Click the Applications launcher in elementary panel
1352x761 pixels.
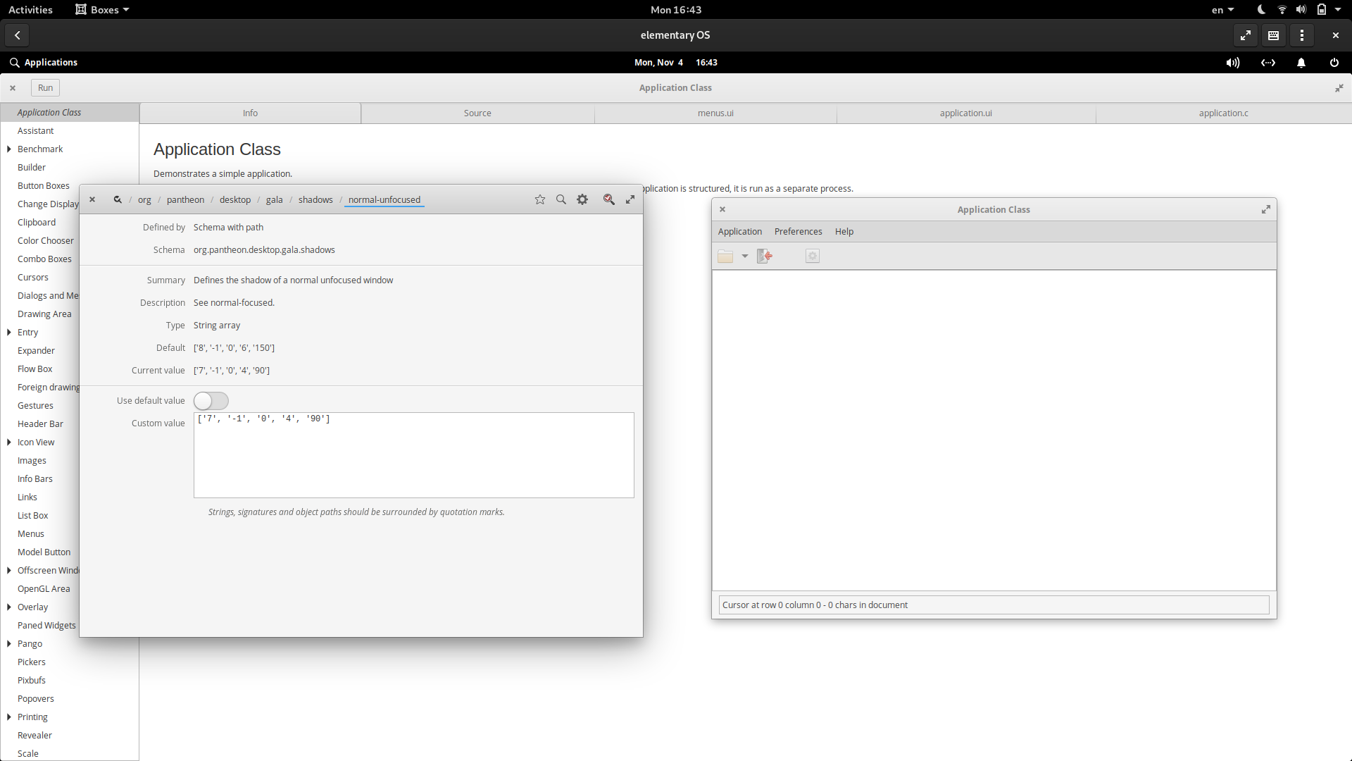[x=44, y=63]
